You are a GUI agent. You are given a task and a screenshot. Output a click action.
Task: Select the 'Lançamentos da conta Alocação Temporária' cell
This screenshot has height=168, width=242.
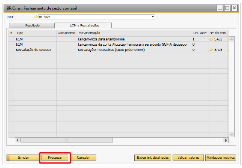(x=134, y=44)
